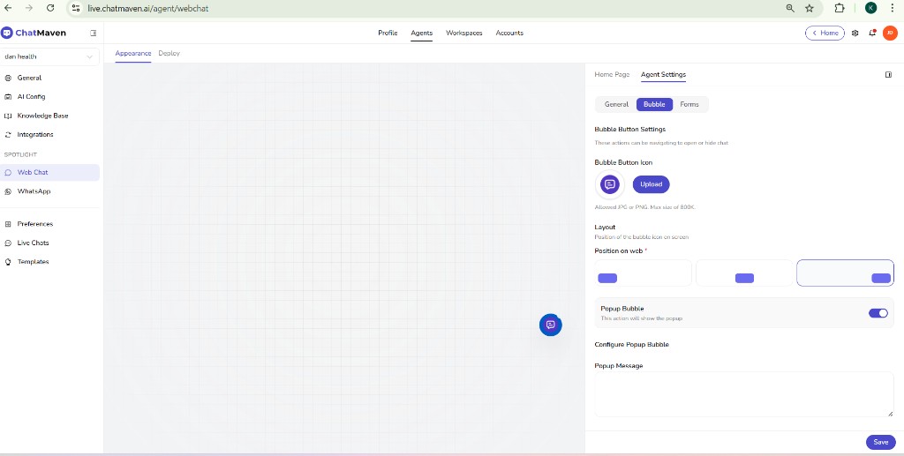The height and width of the screenshot is (456, 904).
Task: Open the browser extensions puzzle icon
Action: [840, 8]
